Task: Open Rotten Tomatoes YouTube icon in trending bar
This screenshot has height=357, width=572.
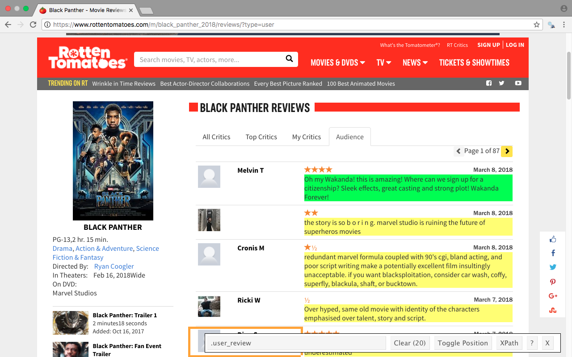Action: [x=518, y=83]
